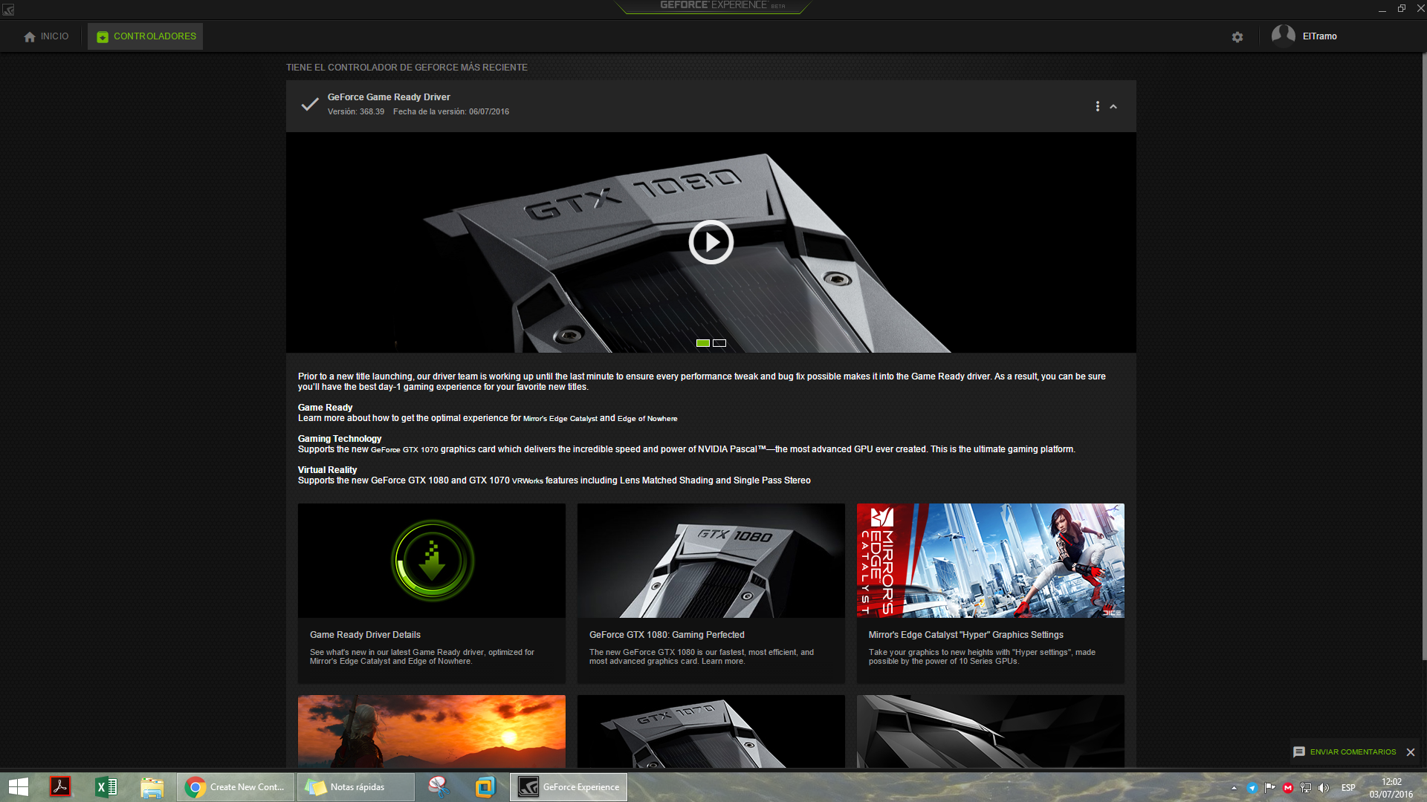Open Action Center flag tray icon

pos(1270,788)
